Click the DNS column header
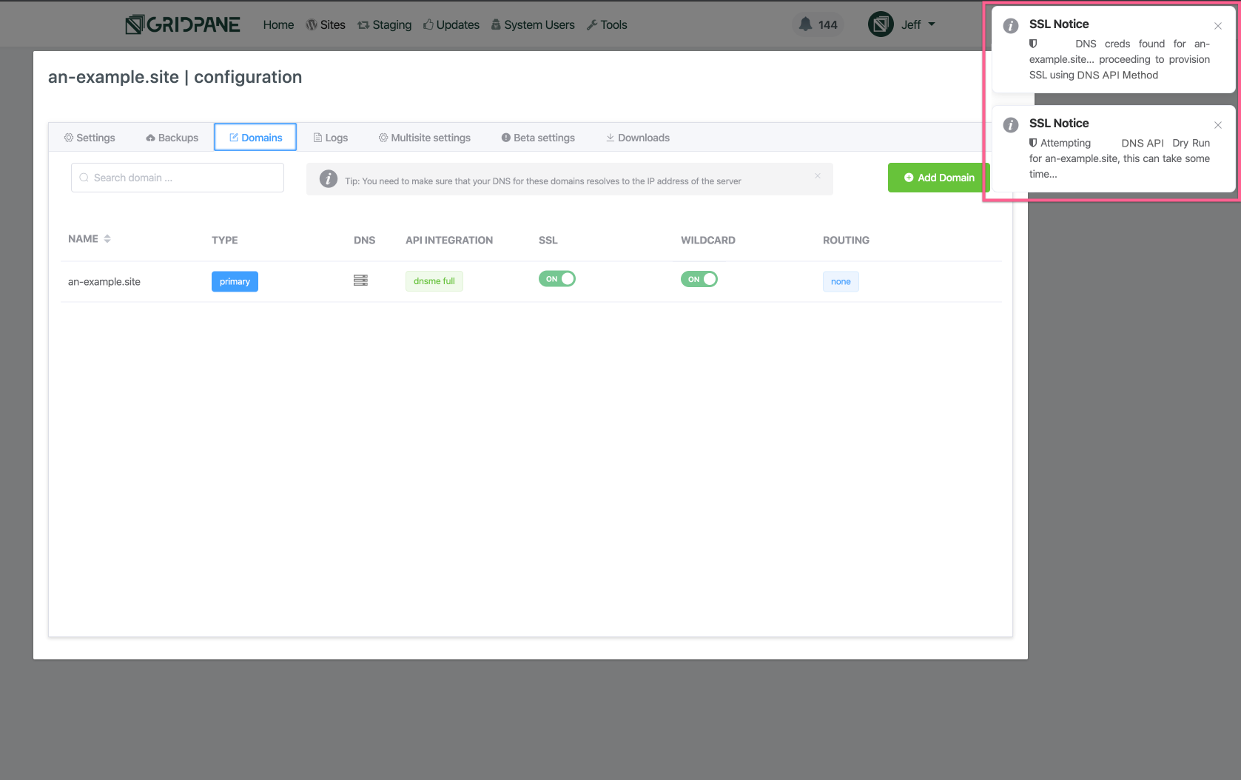Image resolution: width=1241 pixels, height=780 pixels. (x=364, y=240)
